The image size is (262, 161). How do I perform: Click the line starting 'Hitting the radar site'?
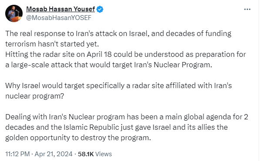(x=125, y=55)
